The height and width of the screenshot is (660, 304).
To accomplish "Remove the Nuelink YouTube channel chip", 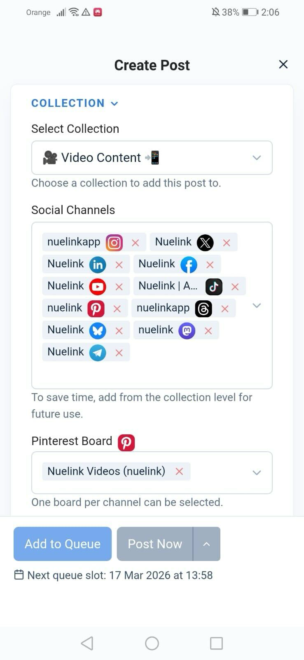I will pos(119,287).
